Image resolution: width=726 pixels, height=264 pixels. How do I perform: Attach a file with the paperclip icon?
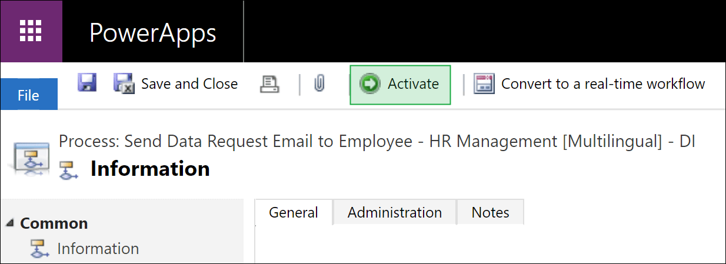pyautogui.click(x=319, y=84)
